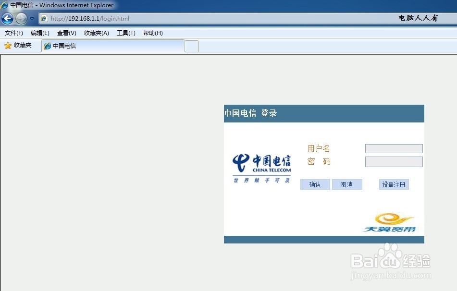Click the 确认 confirm button
The height and width of the screenshot is (291, 457).
[315, 184]
